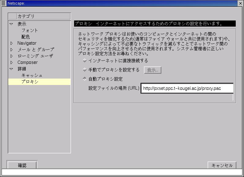Select ローミング ユーザ label in tree
The width and height of the screenshot is (244, 177).
(35, 56)
